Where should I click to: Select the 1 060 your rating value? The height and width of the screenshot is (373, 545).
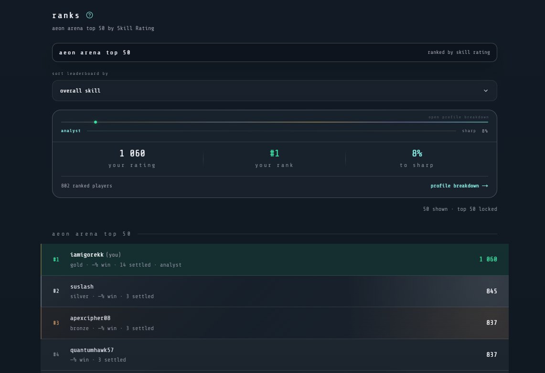click(132, 153)
